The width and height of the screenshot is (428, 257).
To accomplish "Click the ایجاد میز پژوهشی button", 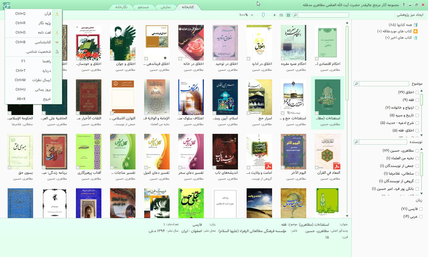I will [x=410, y=15].
